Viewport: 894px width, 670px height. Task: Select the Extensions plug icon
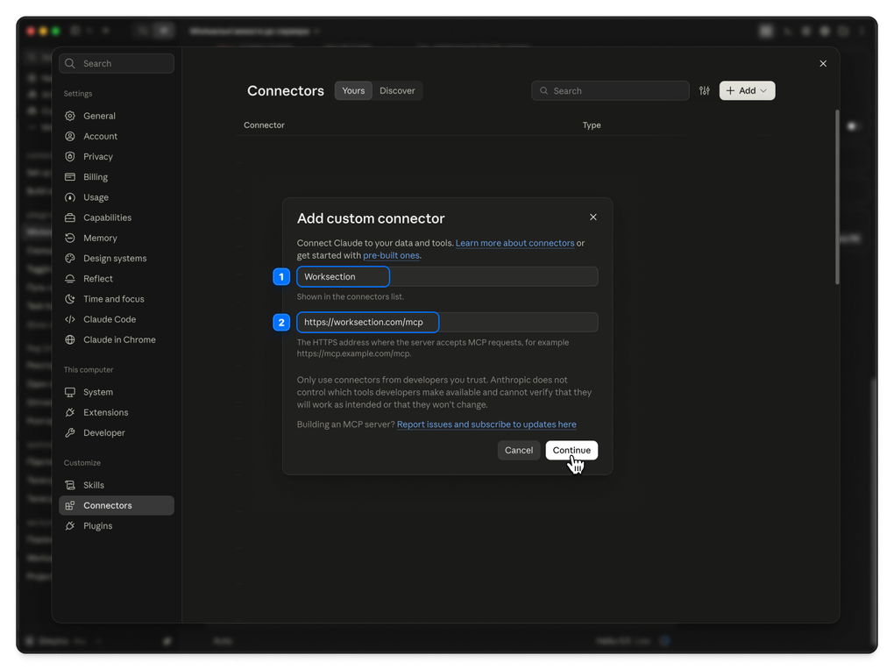click(x=70, y=413)
